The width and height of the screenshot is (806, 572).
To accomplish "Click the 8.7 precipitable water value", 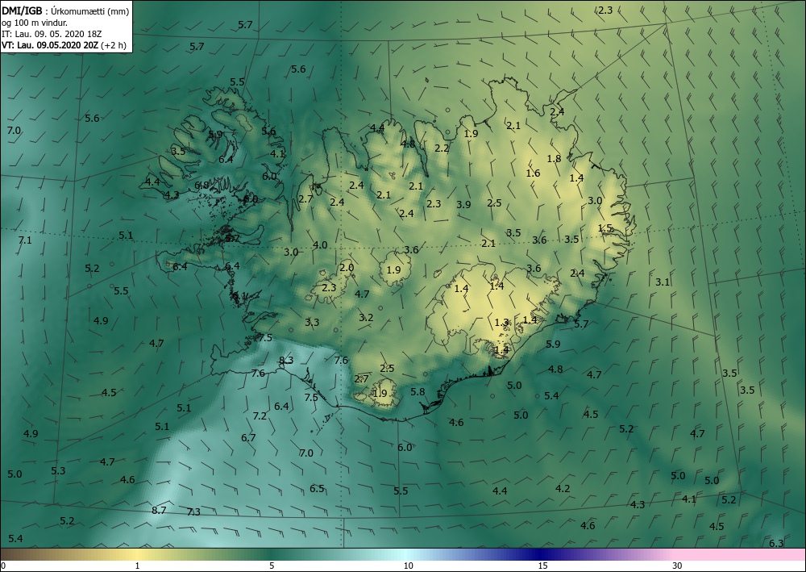I will tap(159, 510).
